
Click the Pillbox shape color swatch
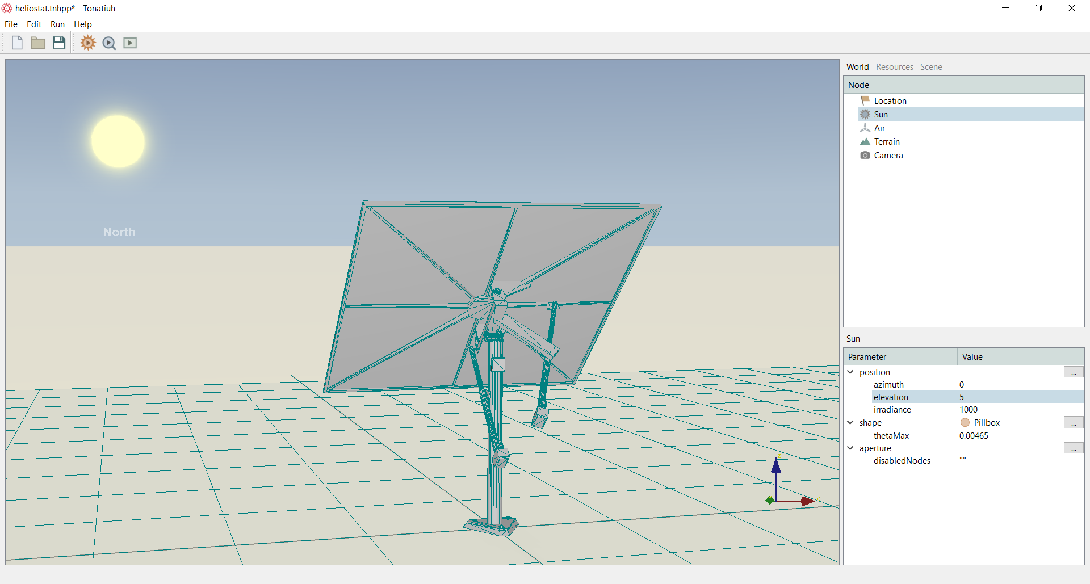(x=965, y=422)
